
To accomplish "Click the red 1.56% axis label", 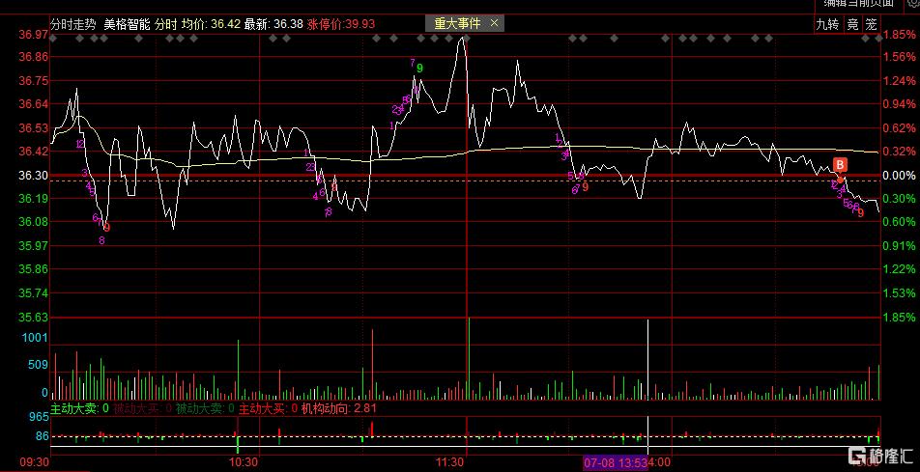I will (900, 57).
